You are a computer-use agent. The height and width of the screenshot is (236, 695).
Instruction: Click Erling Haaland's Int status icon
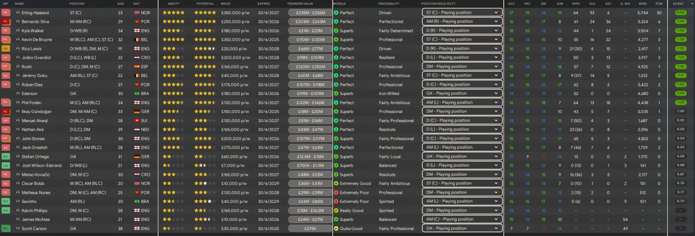[x=6, y=12]
